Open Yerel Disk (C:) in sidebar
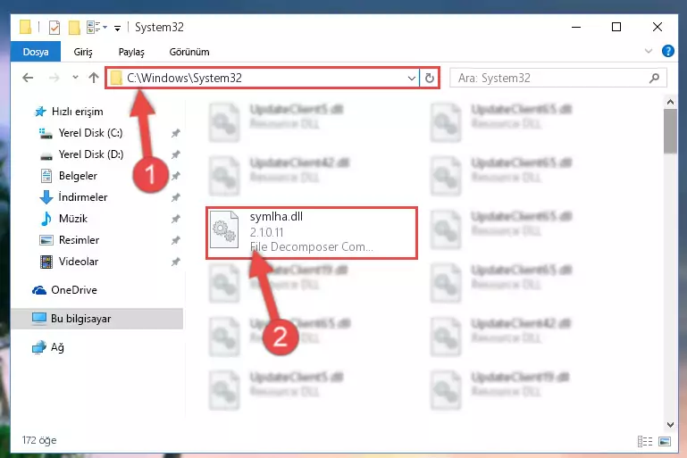This screenshot has height=458, width=687. (90, 133)
